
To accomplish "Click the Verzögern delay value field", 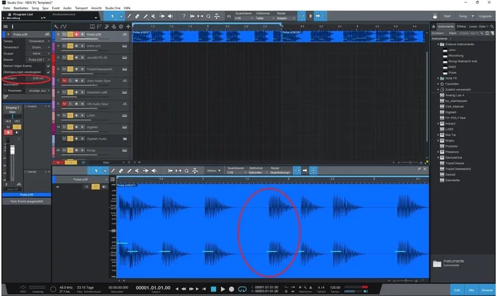I will click(x=37, y=78).
